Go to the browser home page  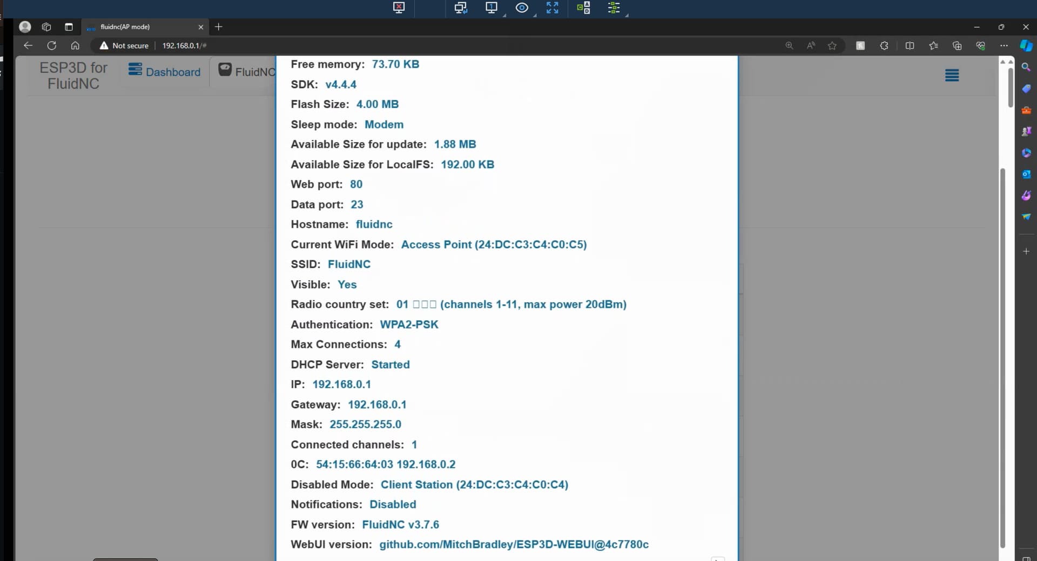[x=75, y=45]
